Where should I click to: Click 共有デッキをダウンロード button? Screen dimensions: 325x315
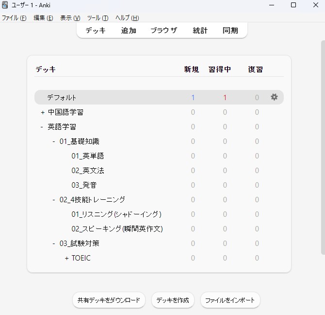pyautogui.click(x=109, y=300)
